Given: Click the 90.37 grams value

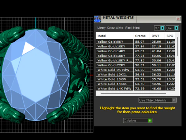Looking at the screenshot, I should (x=139, y=65).
